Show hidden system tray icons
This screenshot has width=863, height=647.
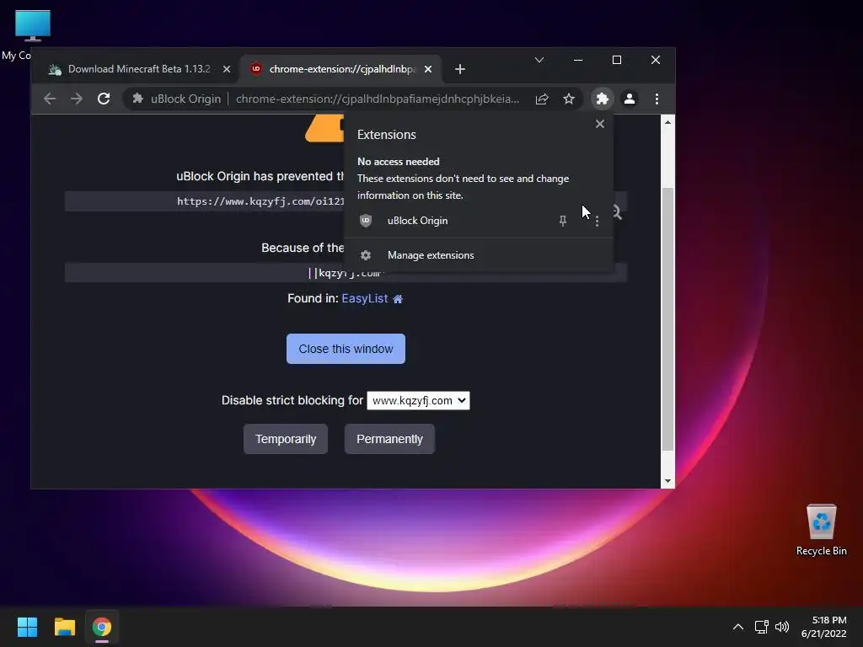[738, 627]
